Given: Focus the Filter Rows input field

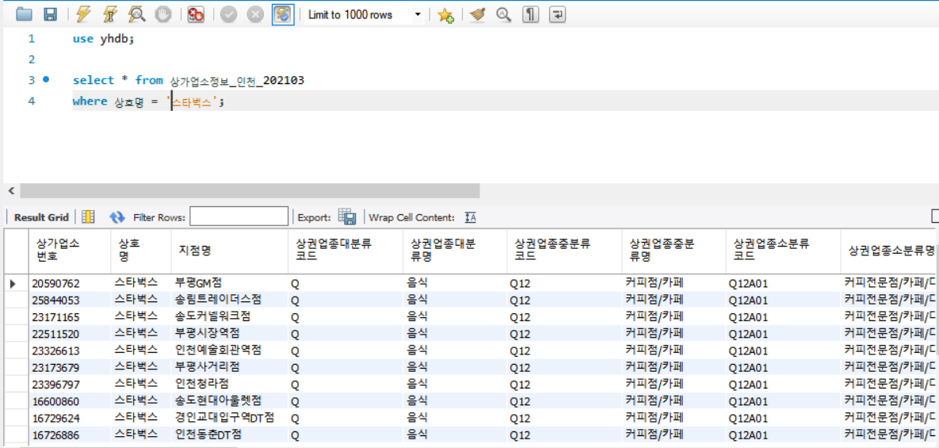Looking at the screenshot, I should coord(239,216).
